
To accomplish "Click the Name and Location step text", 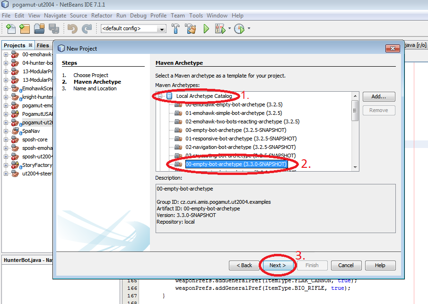I will point(95,88).
